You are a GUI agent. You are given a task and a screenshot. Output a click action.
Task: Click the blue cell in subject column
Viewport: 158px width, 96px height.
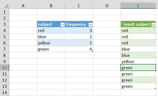click(x=51, y=37)
